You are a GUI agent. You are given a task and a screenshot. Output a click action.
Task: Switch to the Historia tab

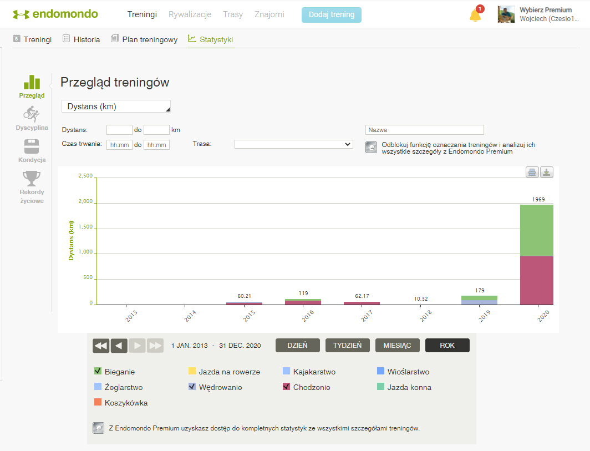(x=81, y=39)
